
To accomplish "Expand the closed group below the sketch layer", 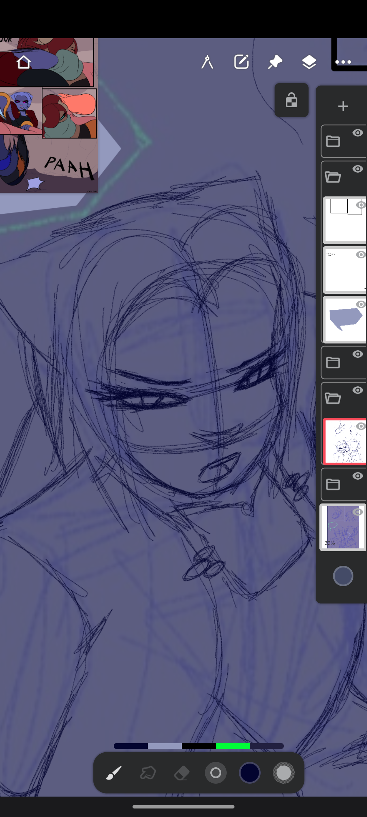I will [333, 484].
